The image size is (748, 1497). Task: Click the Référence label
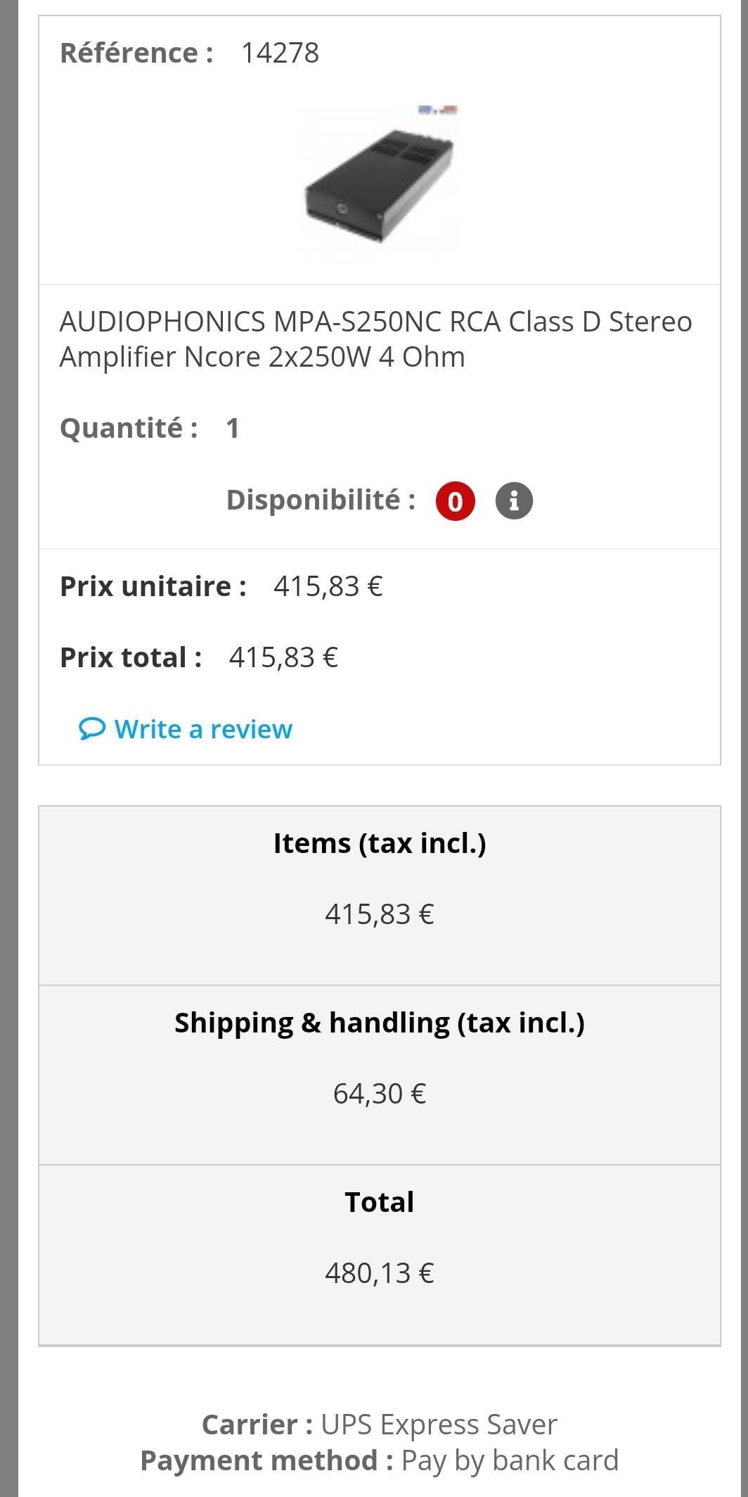136,53
